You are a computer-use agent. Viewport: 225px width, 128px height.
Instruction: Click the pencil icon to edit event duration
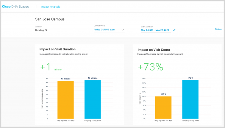point(174,30)
